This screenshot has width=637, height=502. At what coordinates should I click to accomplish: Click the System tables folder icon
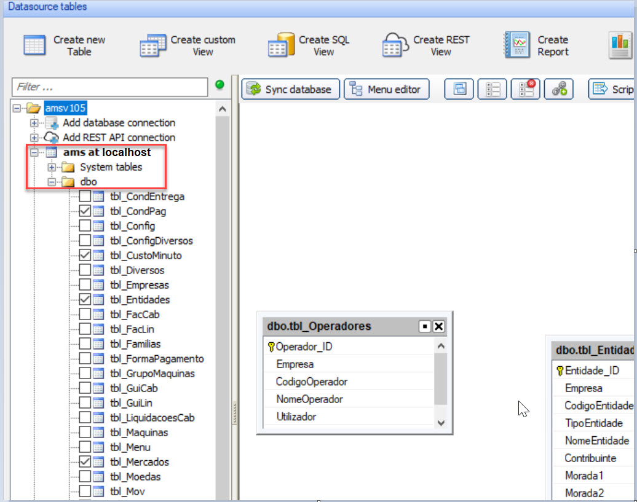point(68,167)
